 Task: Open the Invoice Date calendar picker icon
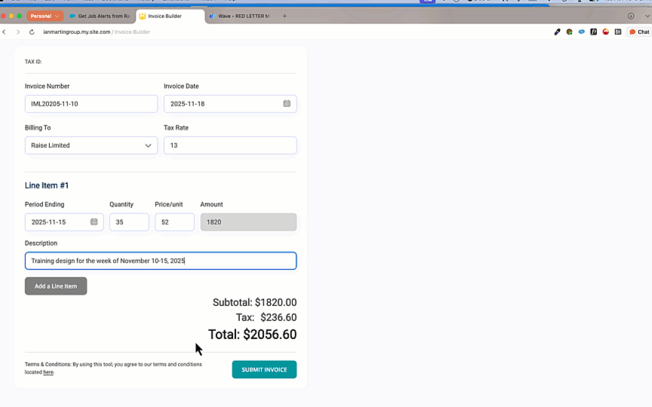[x=287, y=103]
